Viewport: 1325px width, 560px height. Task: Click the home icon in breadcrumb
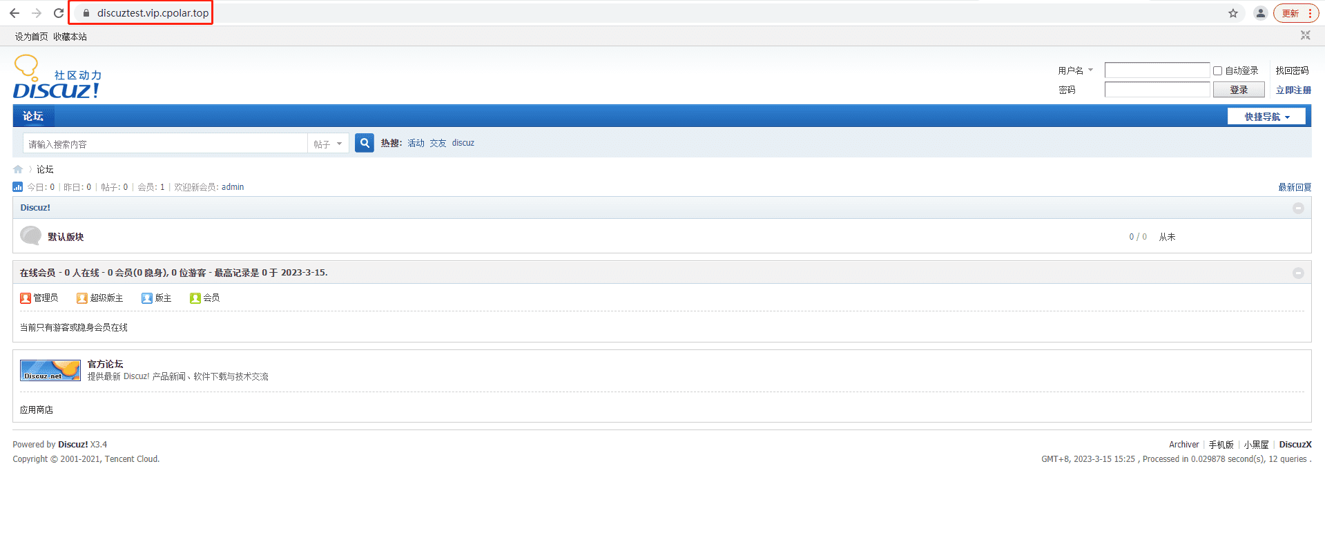pos(18,169)
